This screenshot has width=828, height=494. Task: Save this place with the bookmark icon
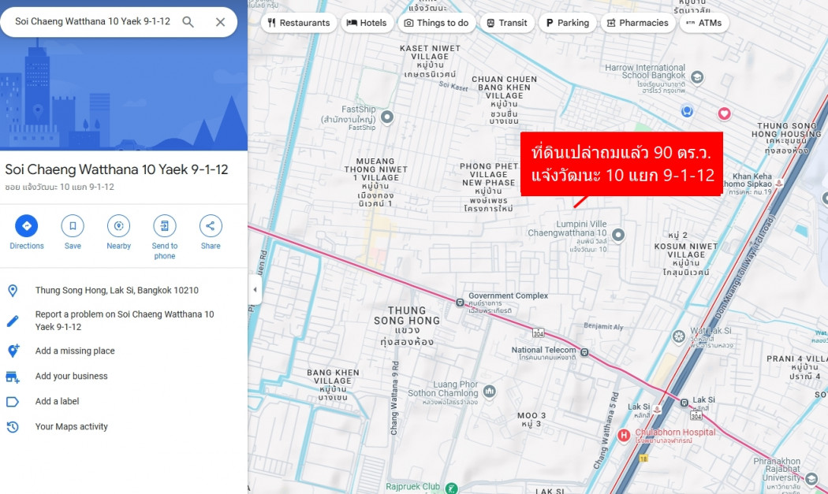[73, 226]
